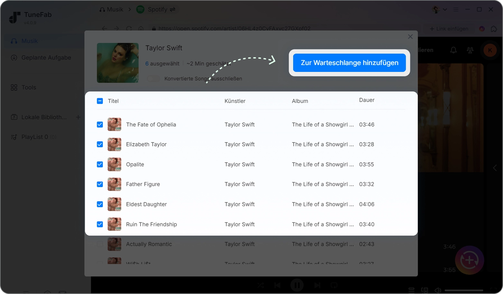Image resolution: width=503 pixels, height=294 pixels.
Task: Go back in the embedded browser
Action: 105,29
